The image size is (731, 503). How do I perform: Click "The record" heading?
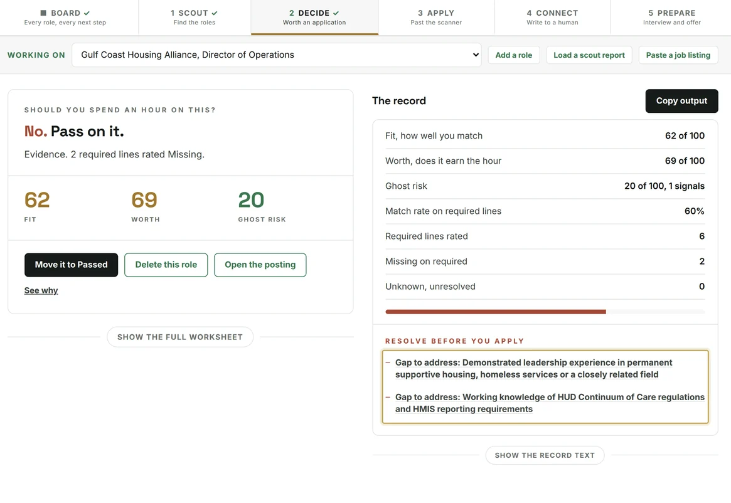tap(399, 101)
